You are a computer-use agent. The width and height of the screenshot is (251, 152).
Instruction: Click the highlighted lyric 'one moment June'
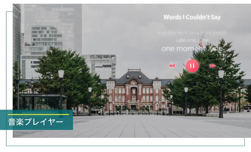pos(192,48)
